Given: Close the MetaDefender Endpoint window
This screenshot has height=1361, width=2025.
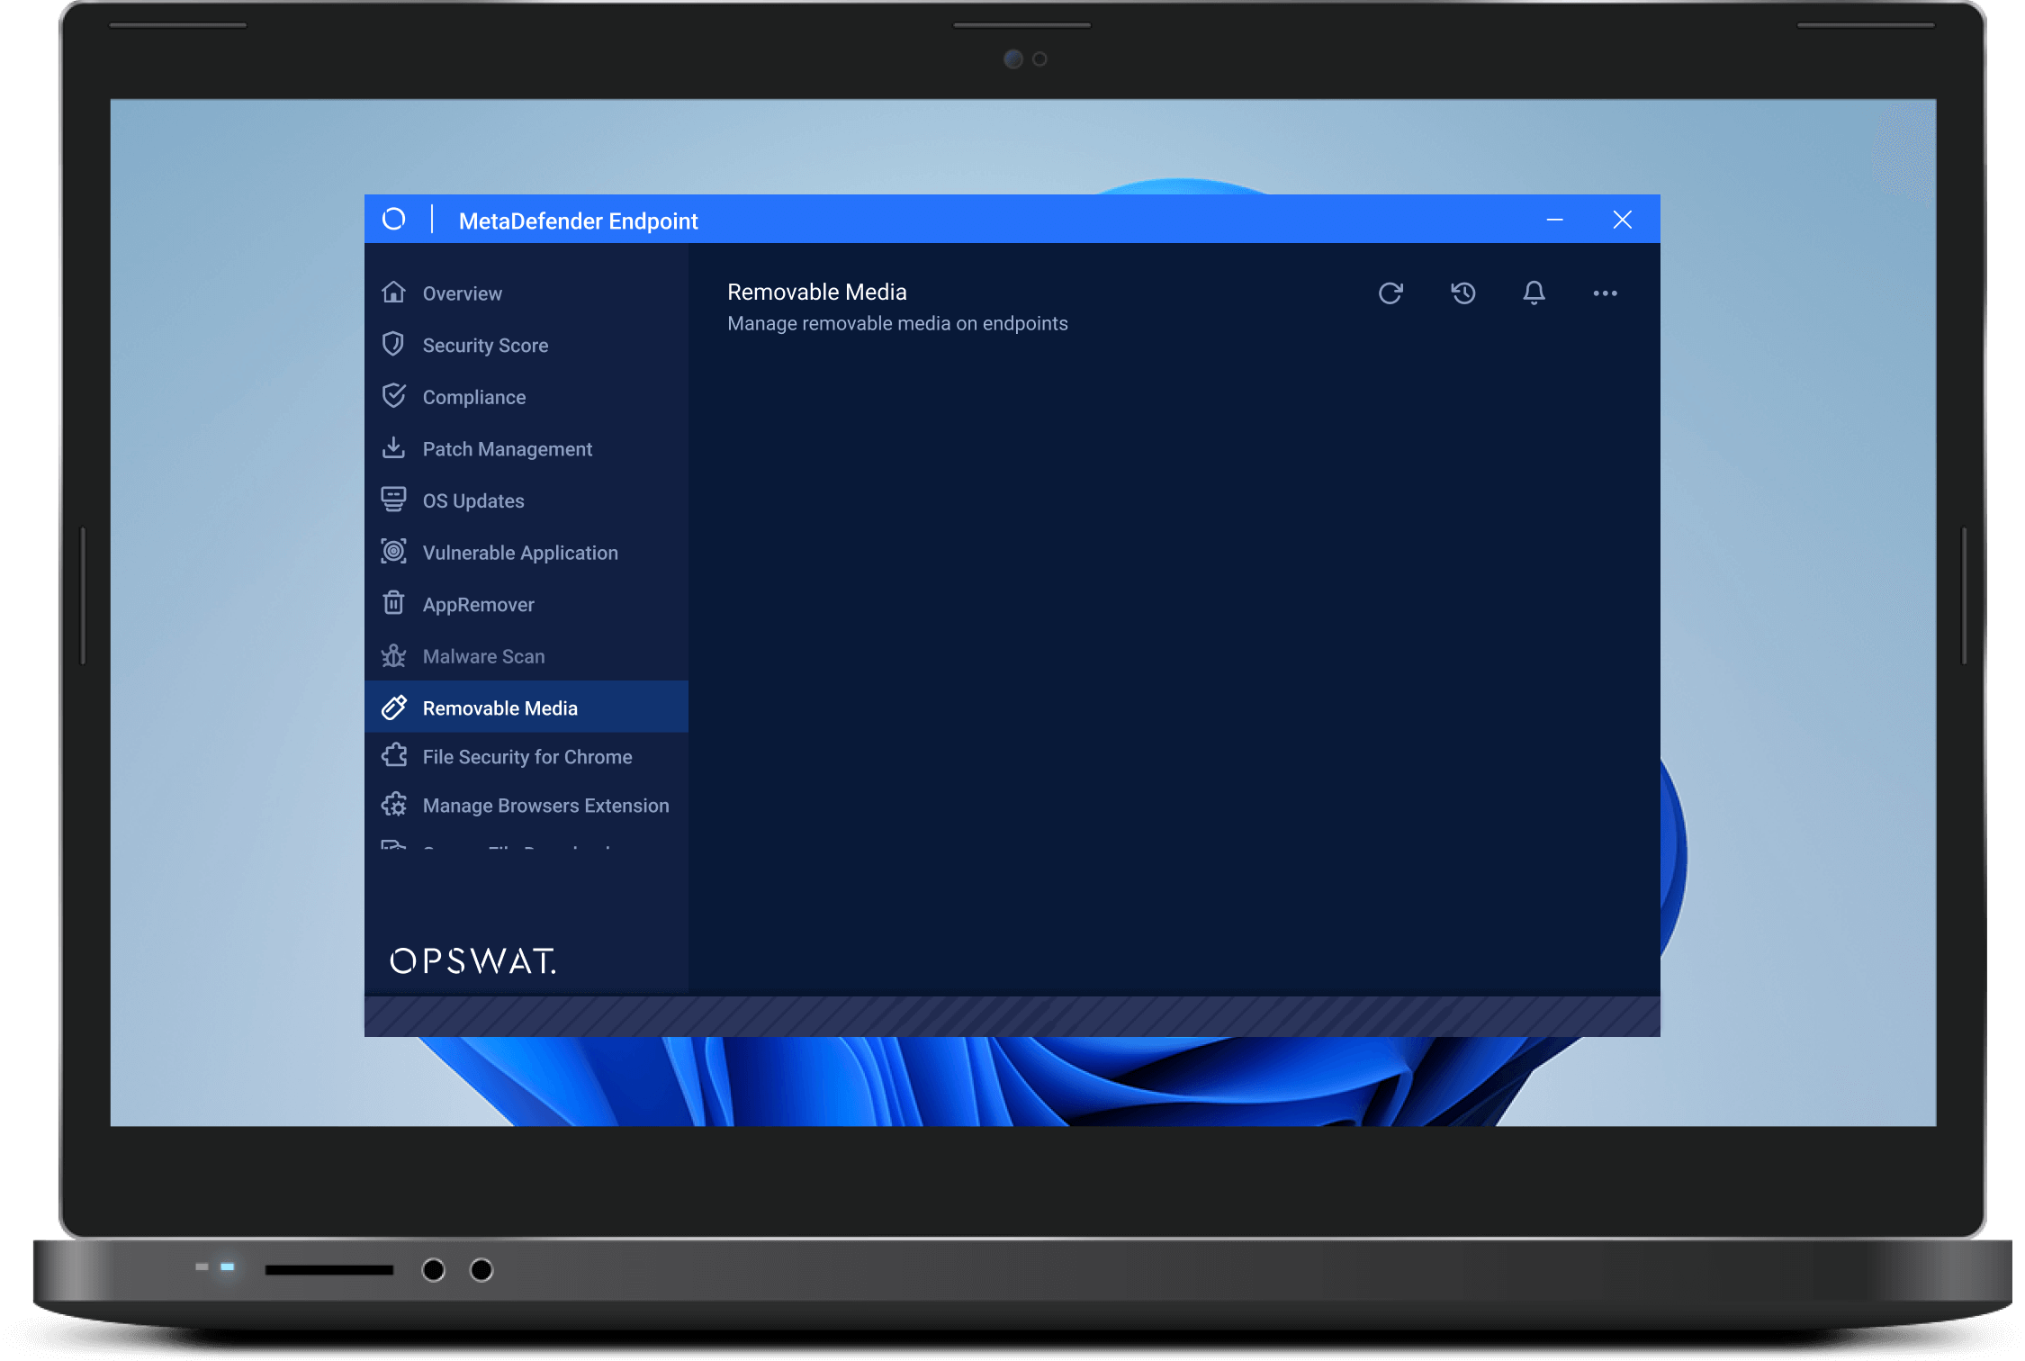Looking at the screenshot, I should pyautogui.click(x=1622, y=220).
